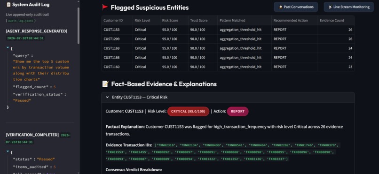Screen dimensions: 379x174
Task: Click the "query" key in audit JSON
Action: (x=21, y=56)
